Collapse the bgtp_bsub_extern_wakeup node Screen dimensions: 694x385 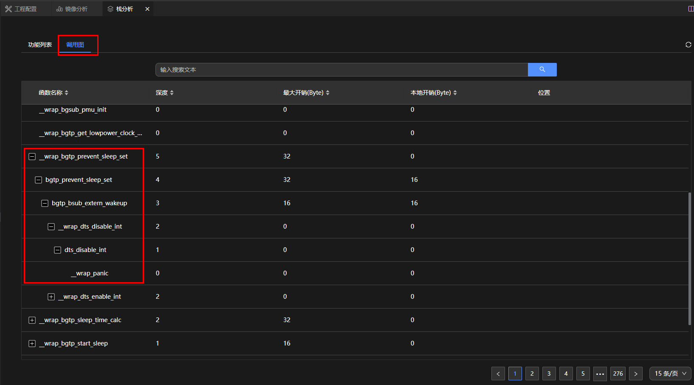pyautogui.click(x=45, y=203)
